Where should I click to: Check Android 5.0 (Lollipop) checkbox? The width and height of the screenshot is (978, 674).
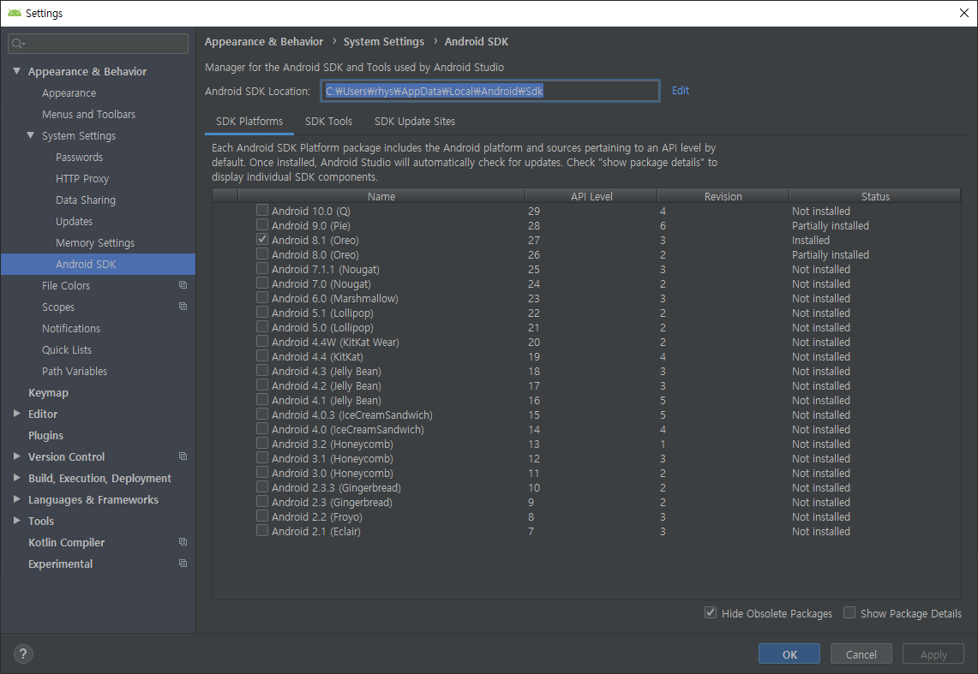pyautogui.click(x=262, y=327)
